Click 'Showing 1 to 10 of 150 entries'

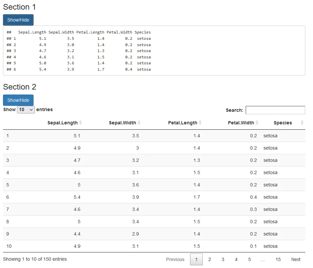[x=35, y=259]
